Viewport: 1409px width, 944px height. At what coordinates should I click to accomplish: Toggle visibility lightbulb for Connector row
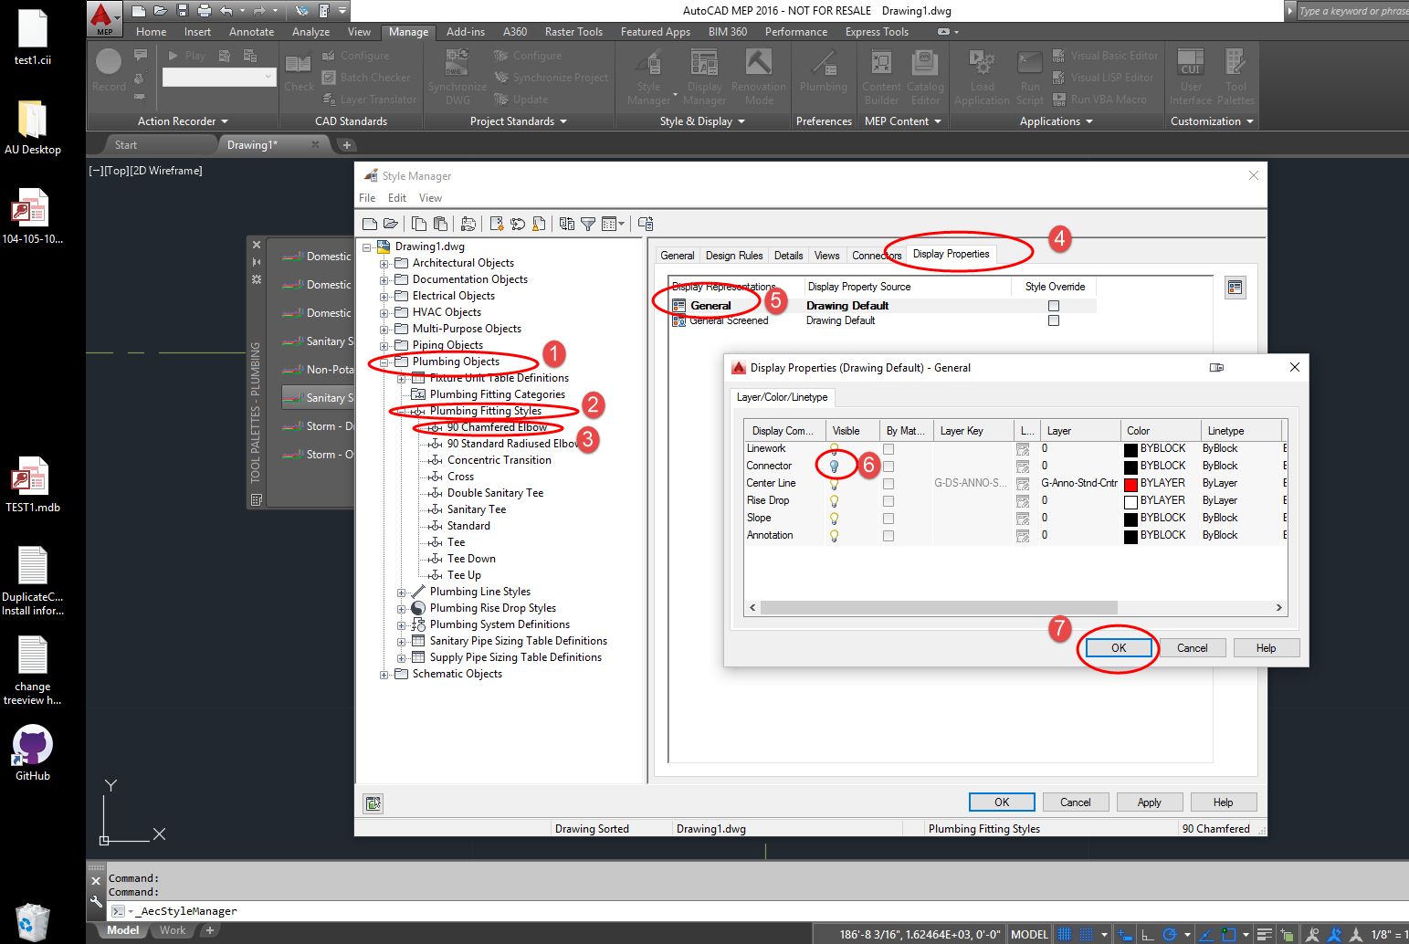coord(834,467)
